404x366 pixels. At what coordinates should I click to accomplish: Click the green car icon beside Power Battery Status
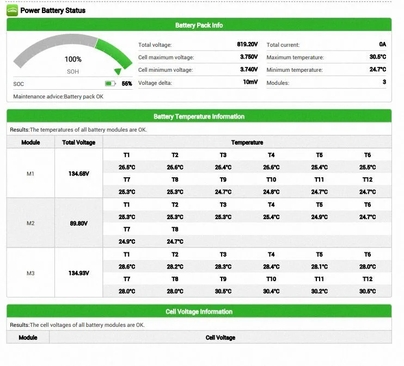click(x=12, y=10)
